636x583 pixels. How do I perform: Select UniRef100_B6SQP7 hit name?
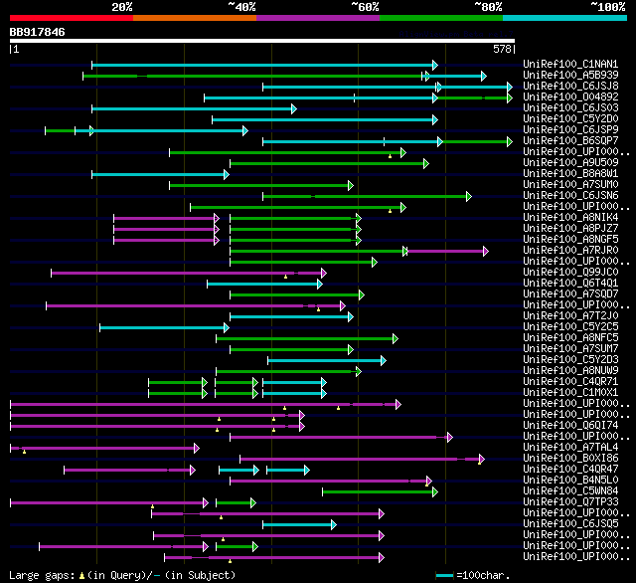570,141
